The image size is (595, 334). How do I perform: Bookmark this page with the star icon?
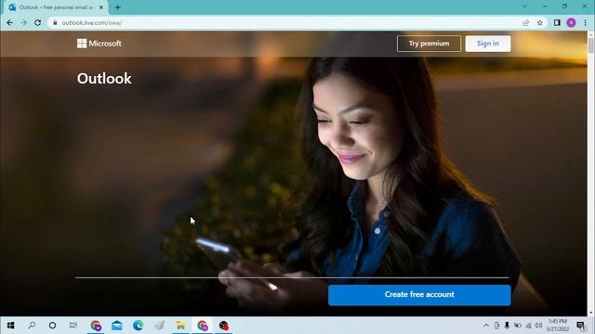539,22
